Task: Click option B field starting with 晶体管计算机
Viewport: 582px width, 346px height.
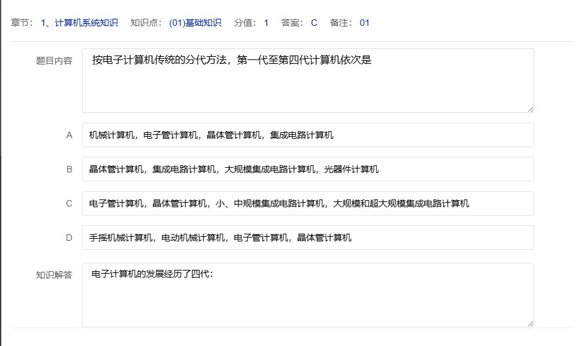Action: point(307,169)
